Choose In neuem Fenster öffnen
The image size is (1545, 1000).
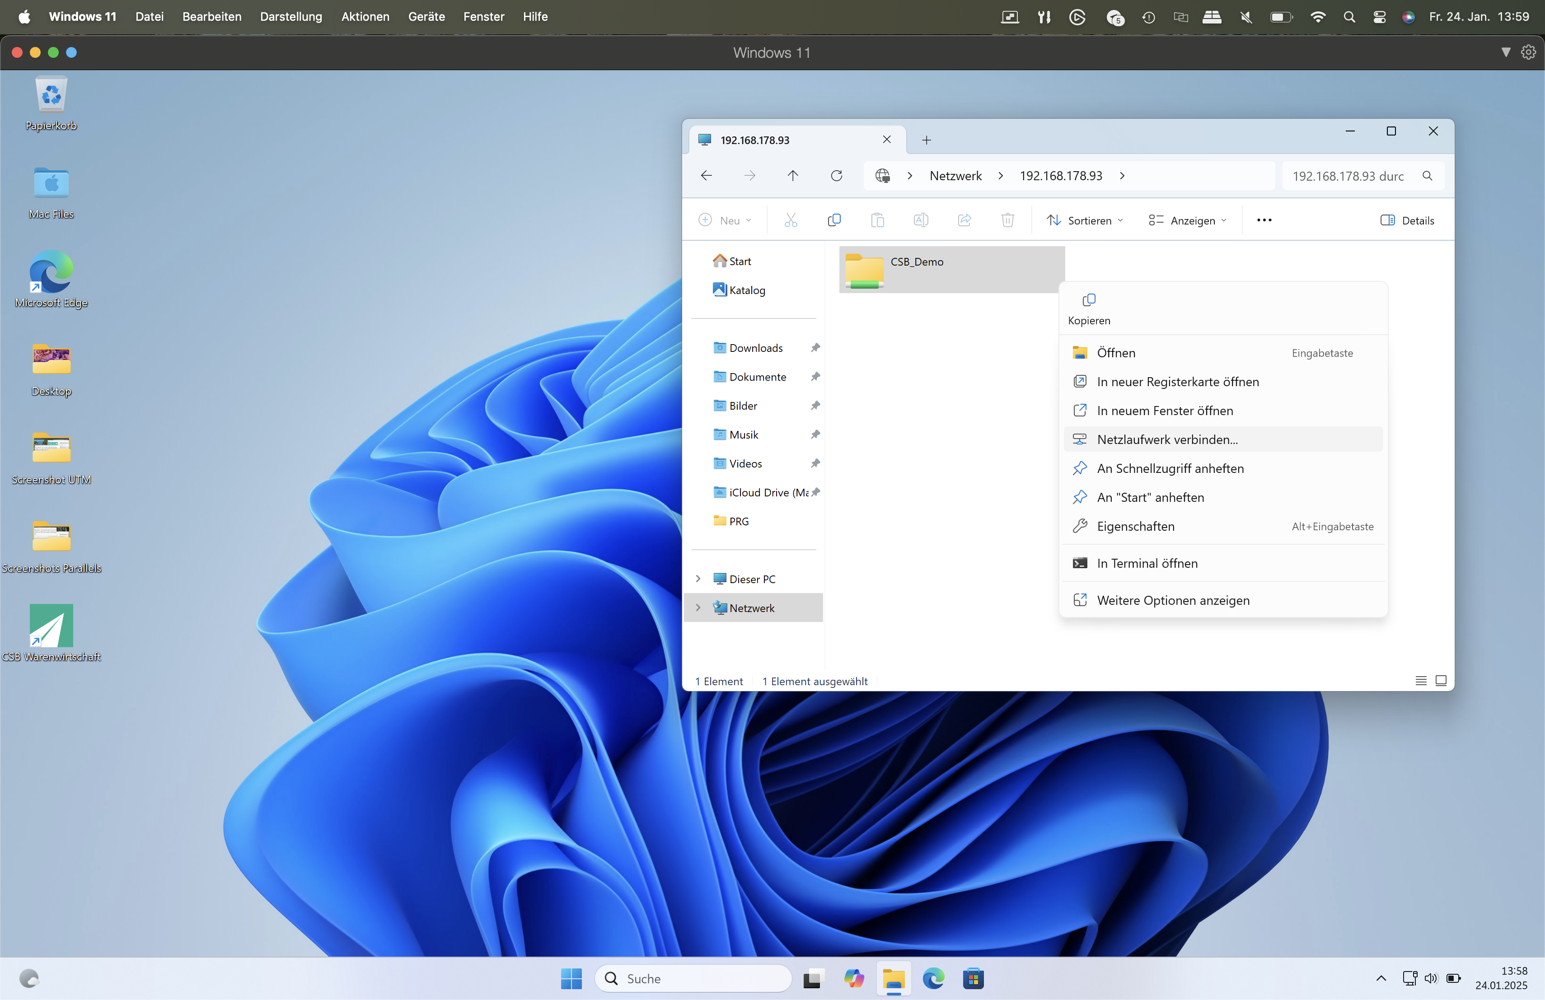(1223, 411)
